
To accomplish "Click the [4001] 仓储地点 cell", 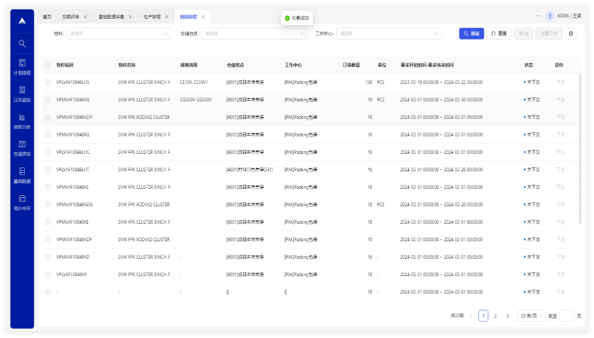I will (x=250, y=169).
